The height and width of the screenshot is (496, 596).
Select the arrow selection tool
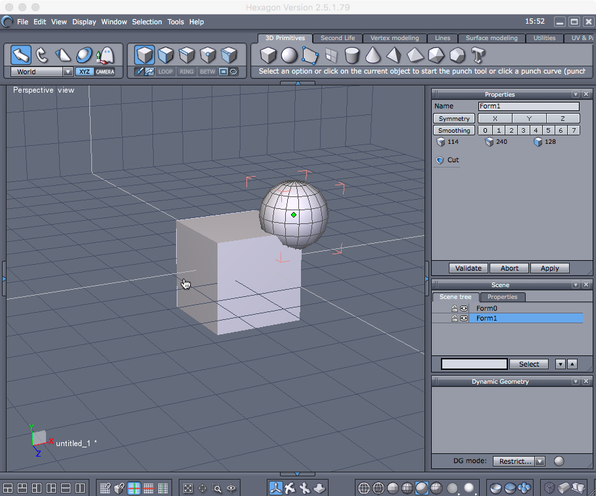tap(20, 55)
